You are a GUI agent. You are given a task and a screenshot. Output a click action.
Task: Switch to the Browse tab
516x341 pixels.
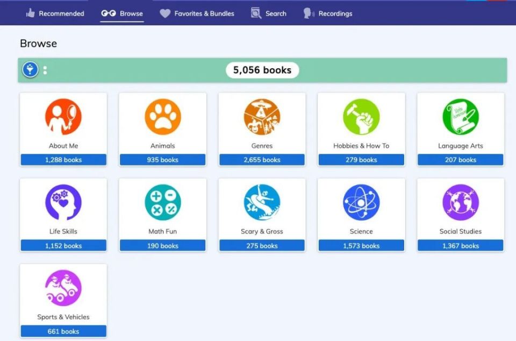tap(122, 13)
